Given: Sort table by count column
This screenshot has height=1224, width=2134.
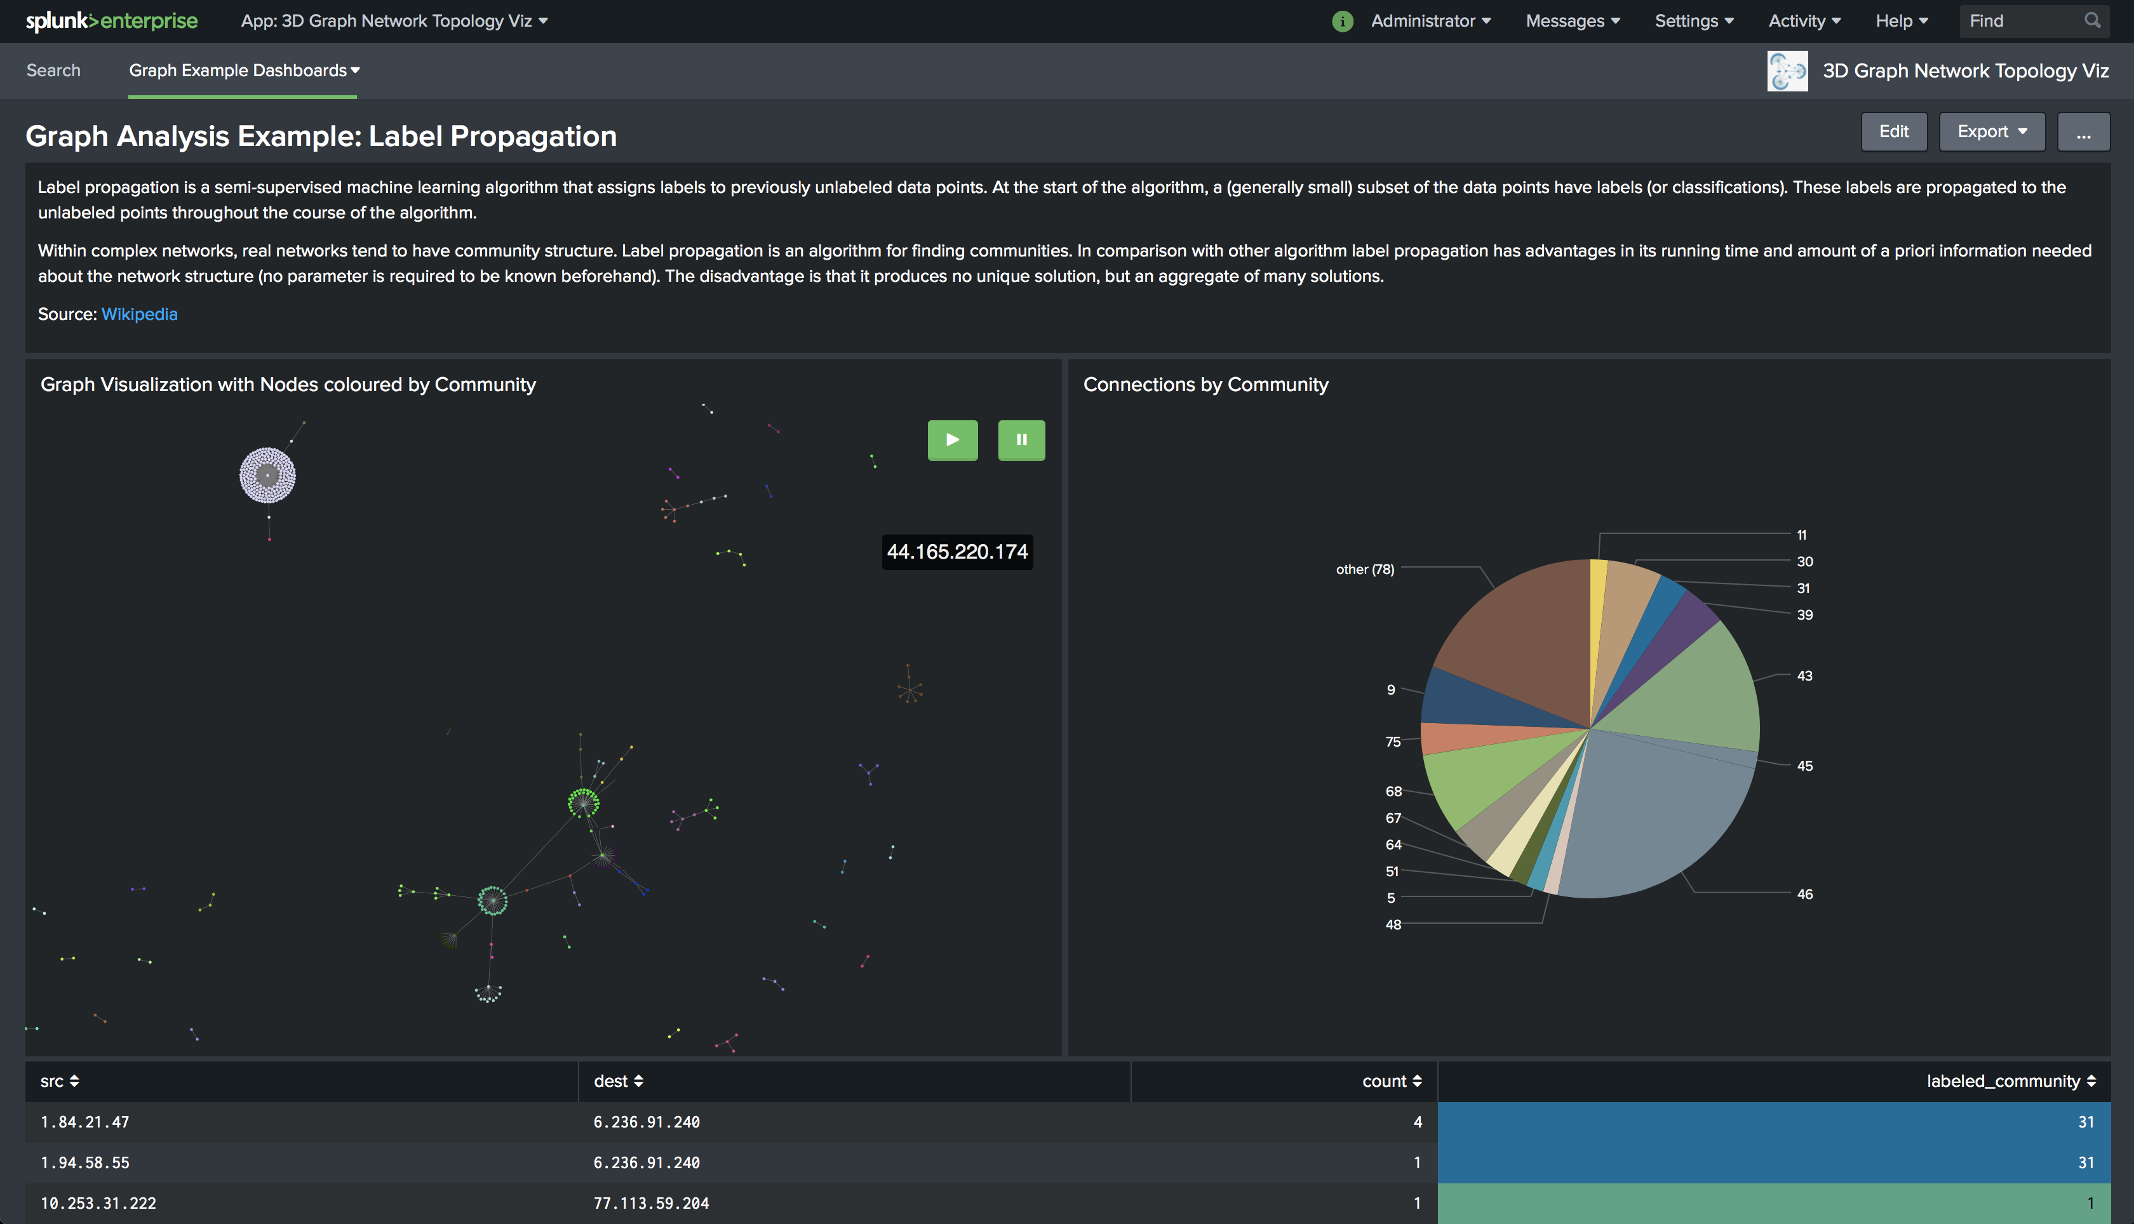Looking at the screenshot, I should click(1392, 1081).
